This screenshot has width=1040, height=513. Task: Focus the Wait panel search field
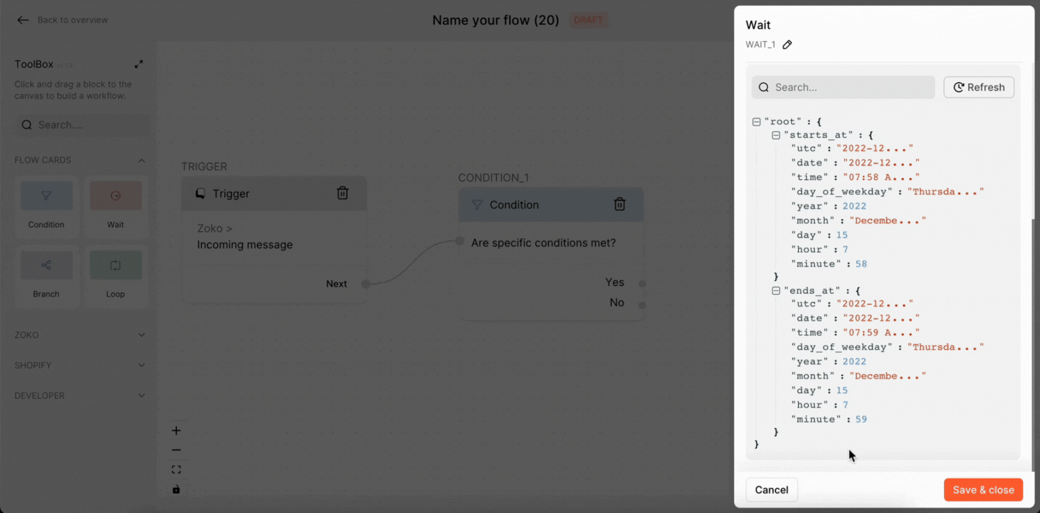click(x=843, y=87)
